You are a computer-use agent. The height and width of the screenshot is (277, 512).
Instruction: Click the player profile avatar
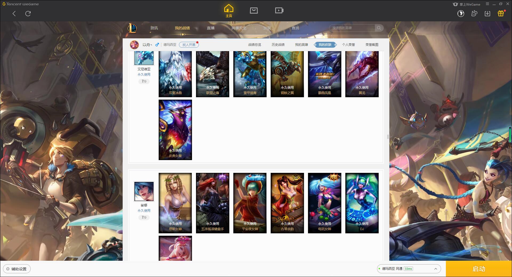coord(134,45)
